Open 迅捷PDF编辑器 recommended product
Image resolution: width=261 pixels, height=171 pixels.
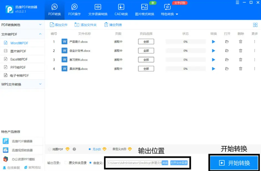22,141
